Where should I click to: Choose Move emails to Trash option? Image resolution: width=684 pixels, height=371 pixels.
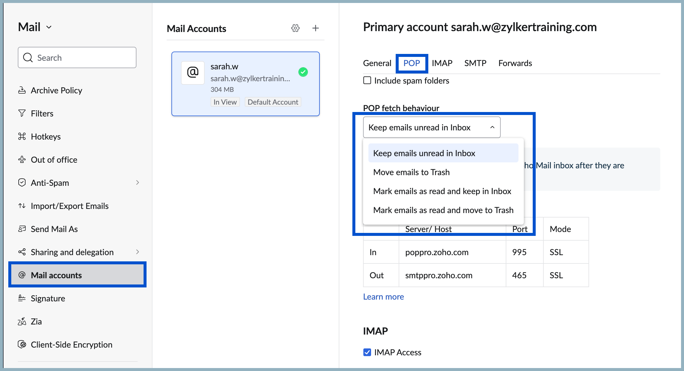[411, 172]
